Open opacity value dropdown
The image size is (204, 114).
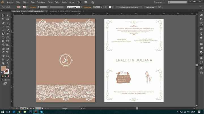pos(101,7)
